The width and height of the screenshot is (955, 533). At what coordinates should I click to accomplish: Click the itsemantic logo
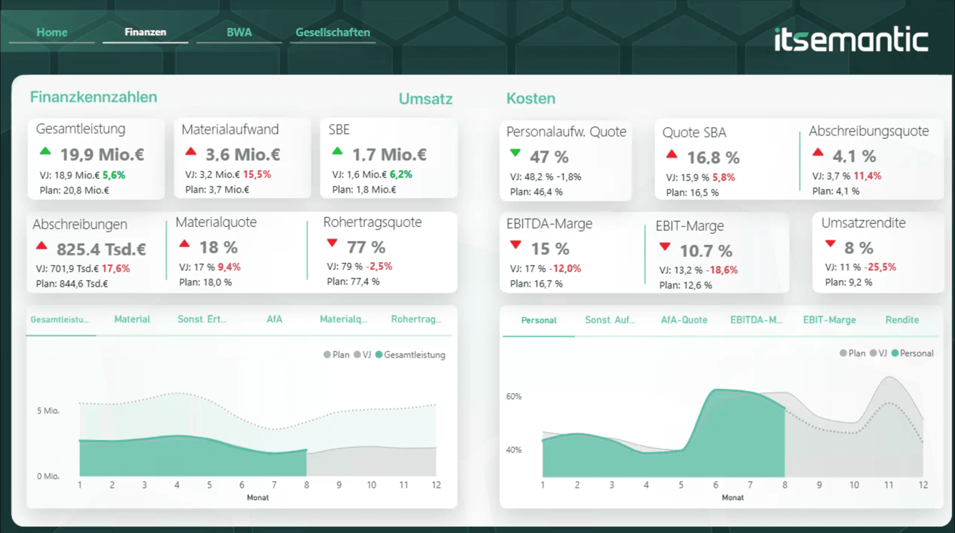point(851,39)
